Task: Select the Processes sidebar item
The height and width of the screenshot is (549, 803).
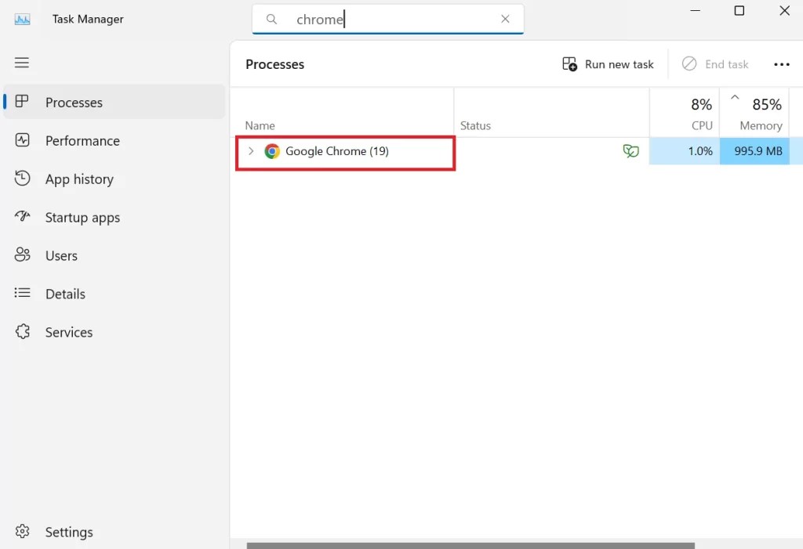Action: coord(74,102)
